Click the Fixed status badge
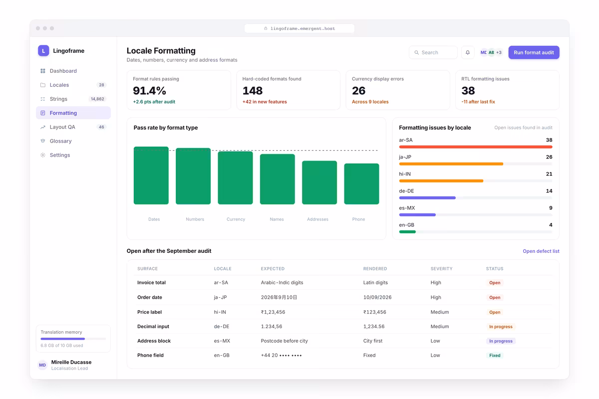The height and width of the screenshot is (399, 599). 495,356
